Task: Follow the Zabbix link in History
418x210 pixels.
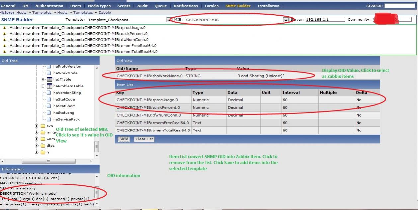Action: pos(105,13)
